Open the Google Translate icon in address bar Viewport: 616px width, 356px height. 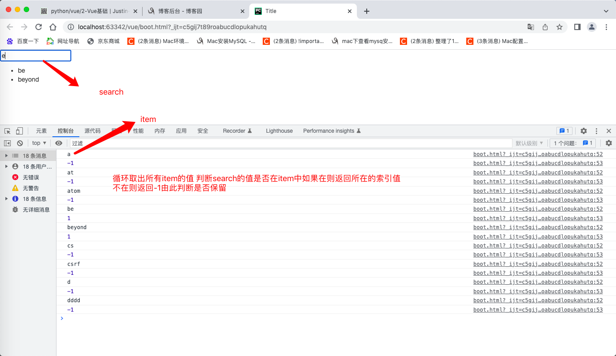click(531, 27)
